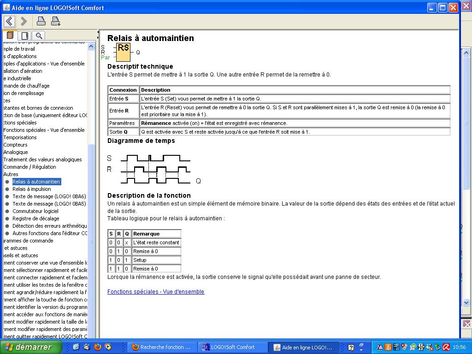Viewport: 472px width, 354px height.
Task: Switch to the Search magnifier tab
Action: 39,36
